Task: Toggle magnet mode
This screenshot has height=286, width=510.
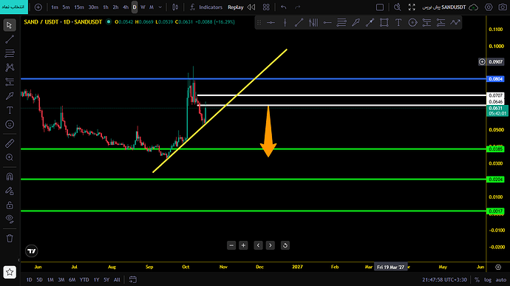Action: 10,177
